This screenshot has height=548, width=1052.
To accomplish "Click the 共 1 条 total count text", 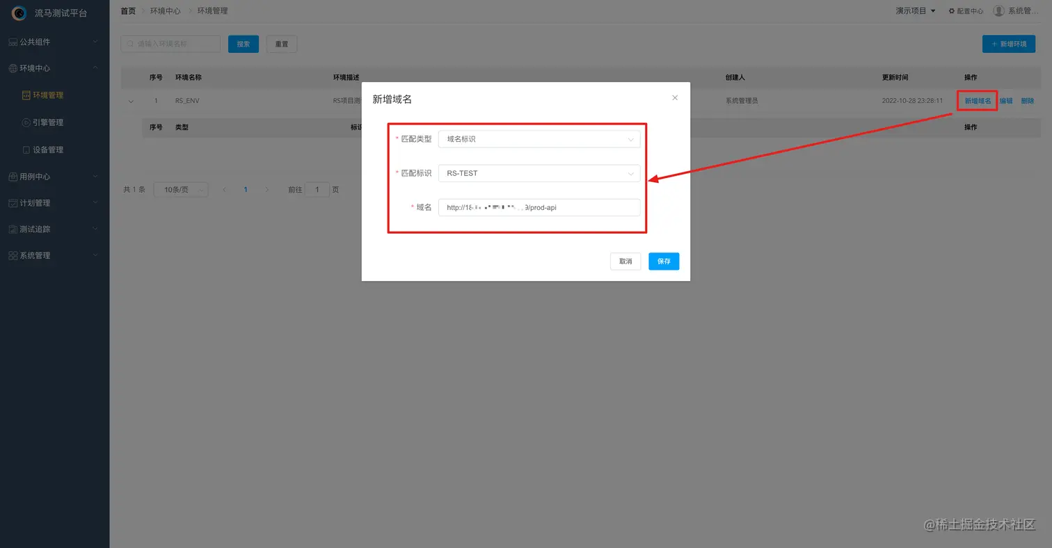I will [x=134, y=189].
